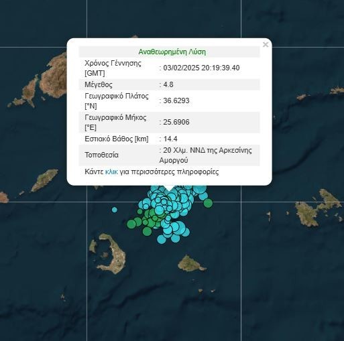Select the small isolated cyan quake marker west of cluster
This screenshot has height=341, width=344.
pyautogui.click(x=115, y=210)
